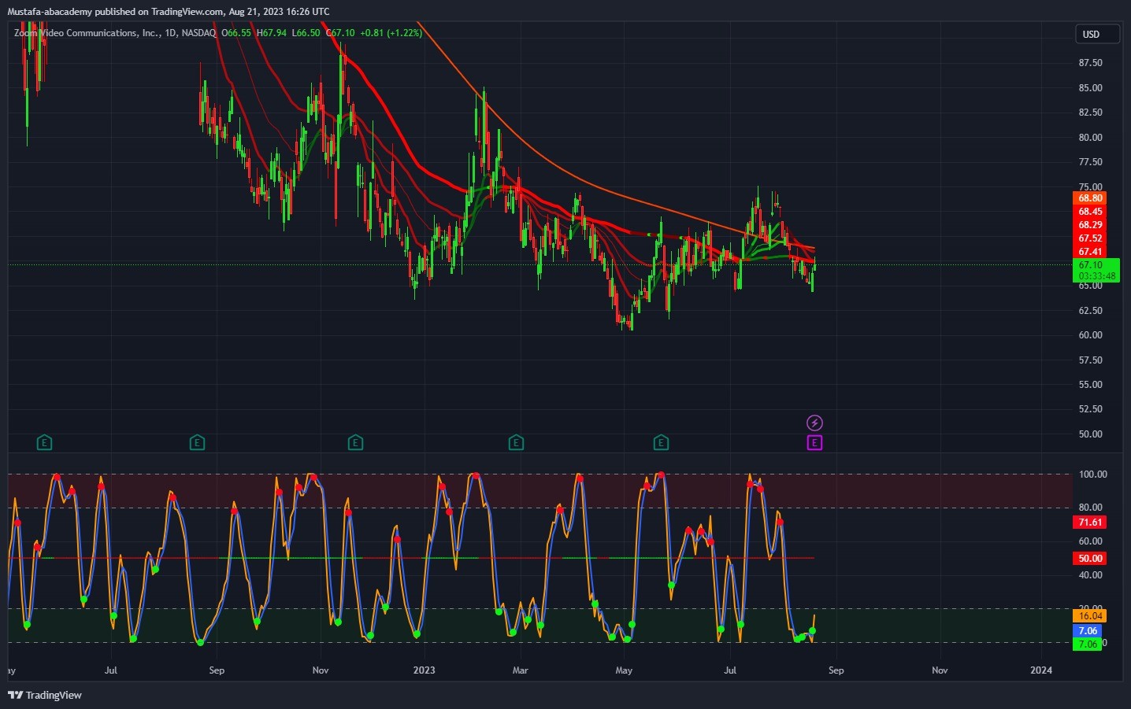Open the purple upcoming earnings E marker
This screenshot has width=1131, height=709.
(814, 443)
